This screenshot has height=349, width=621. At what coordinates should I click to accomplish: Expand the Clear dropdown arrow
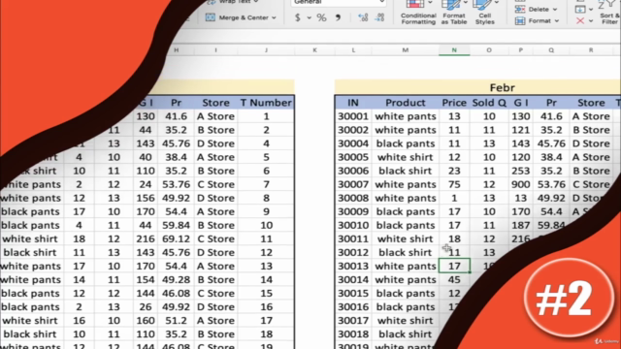pos(591,21)
